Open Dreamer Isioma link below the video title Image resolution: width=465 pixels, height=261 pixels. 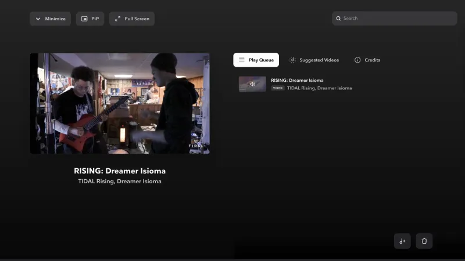[139, 182]
